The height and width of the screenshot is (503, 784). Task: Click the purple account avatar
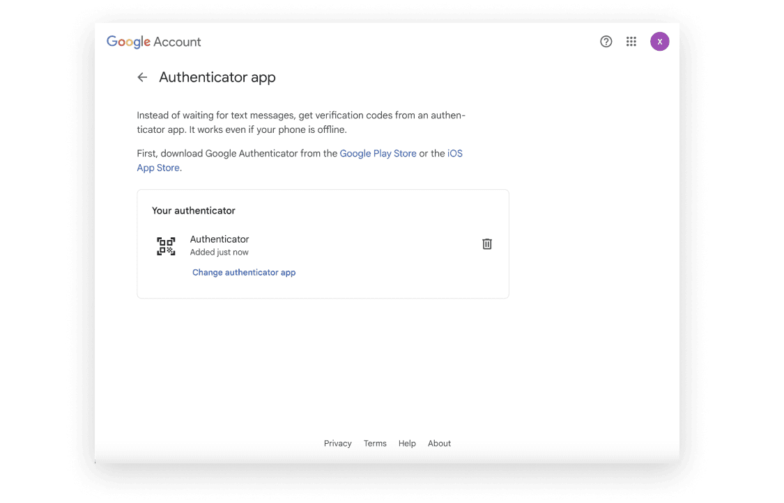coord(659,42)
